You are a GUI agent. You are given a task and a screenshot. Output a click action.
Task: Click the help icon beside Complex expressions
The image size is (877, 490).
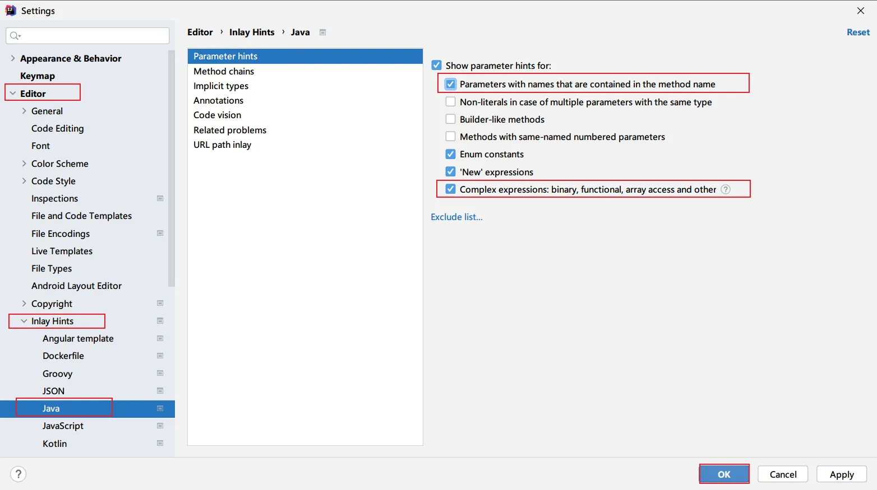726,189
